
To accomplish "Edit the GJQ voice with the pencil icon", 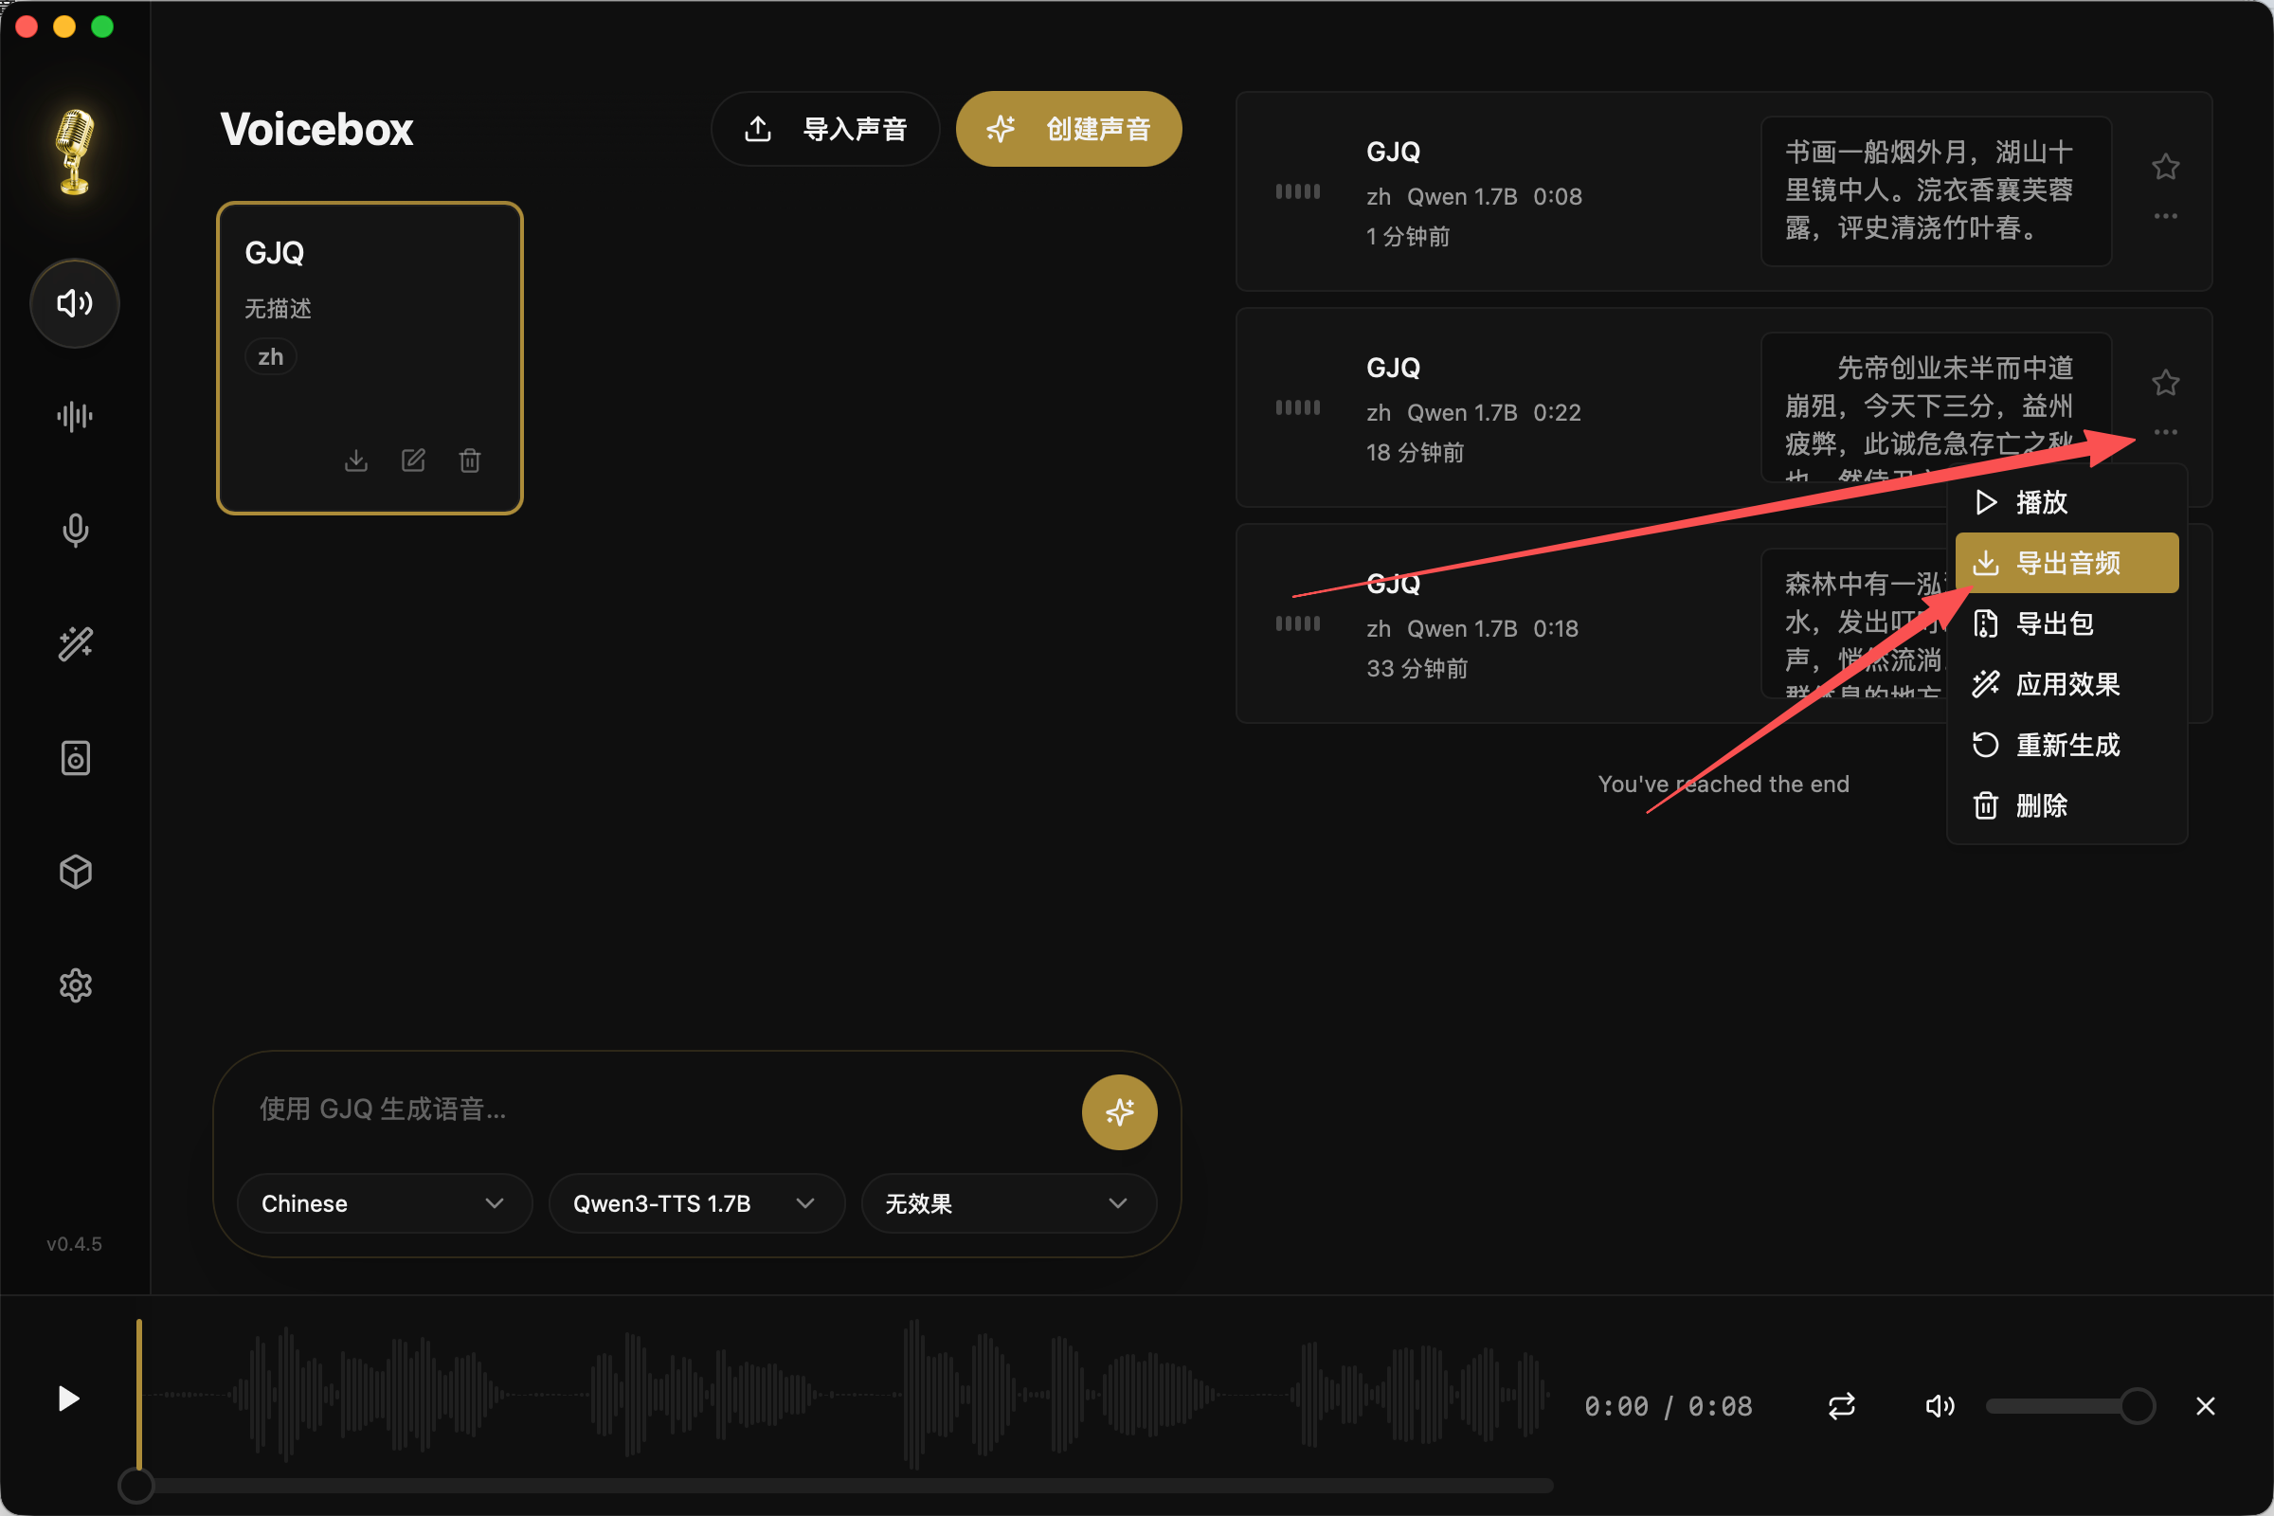I will 414,460.
